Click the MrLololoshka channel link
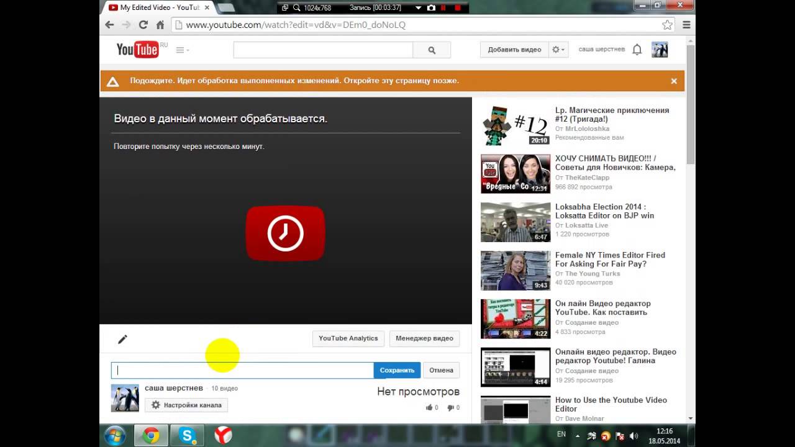The image size is (795, 447). [x=587, y=129]
